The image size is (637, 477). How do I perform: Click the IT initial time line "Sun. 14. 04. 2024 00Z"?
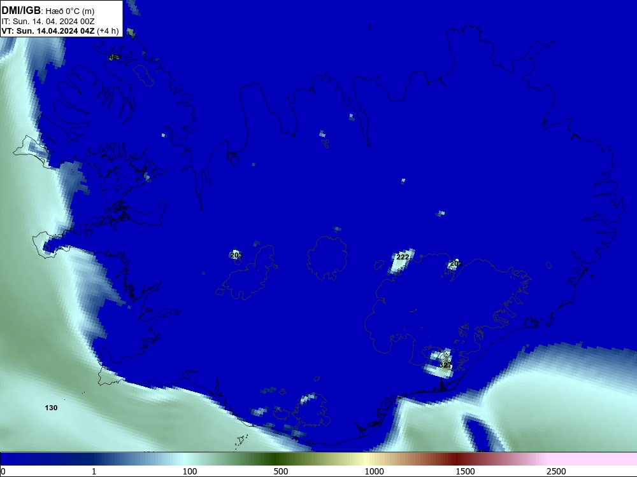click(54, 22)
